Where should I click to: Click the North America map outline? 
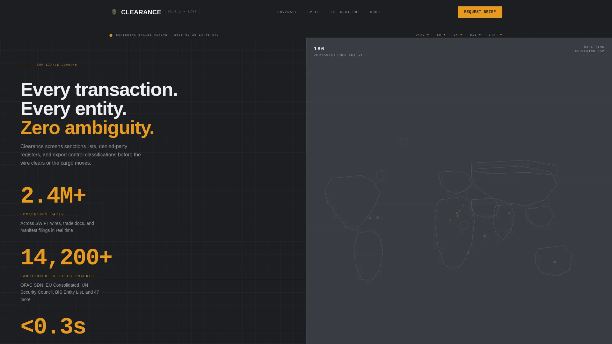[x=352, y=203]
